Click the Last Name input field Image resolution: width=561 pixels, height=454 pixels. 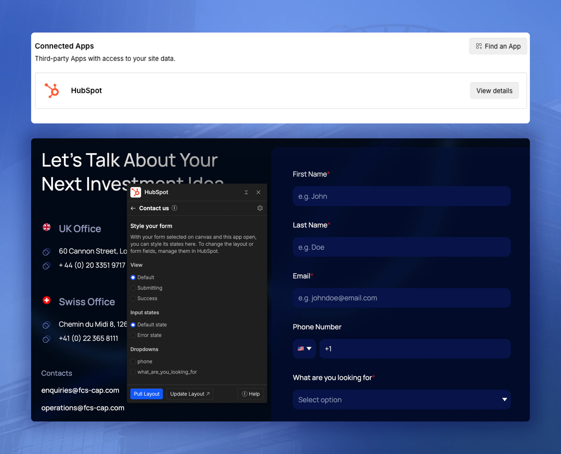pyautogui.click(x=401, y=247)
